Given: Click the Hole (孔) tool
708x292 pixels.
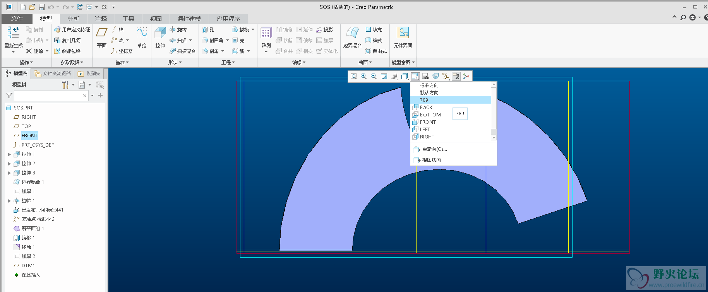Looking at the screenshot, I should point(208,29).
